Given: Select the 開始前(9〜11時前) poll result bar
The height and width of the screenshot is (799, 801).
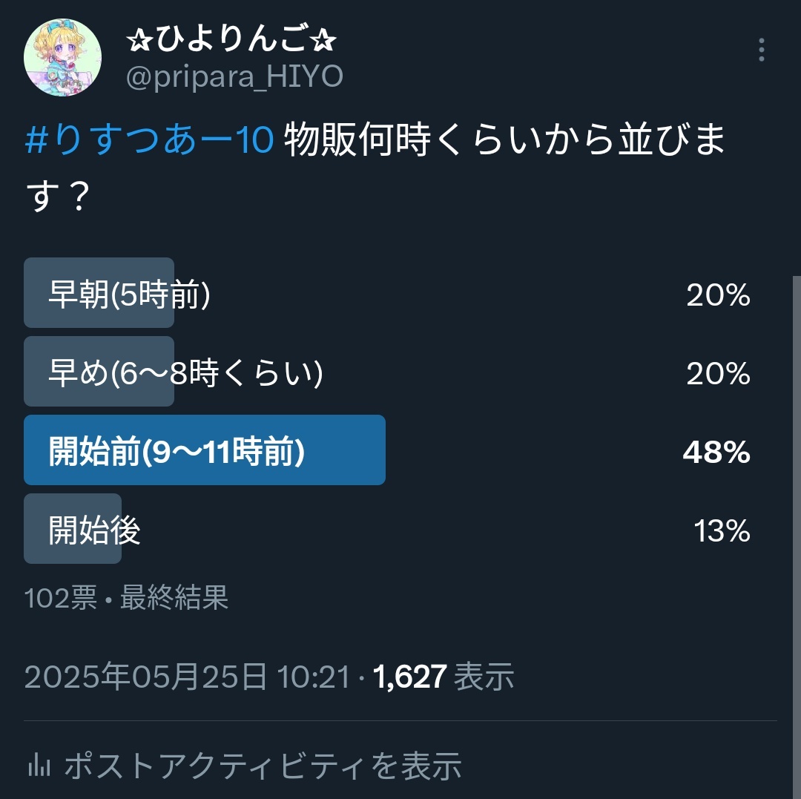Looking at the screenshot, I should (205, 450).
